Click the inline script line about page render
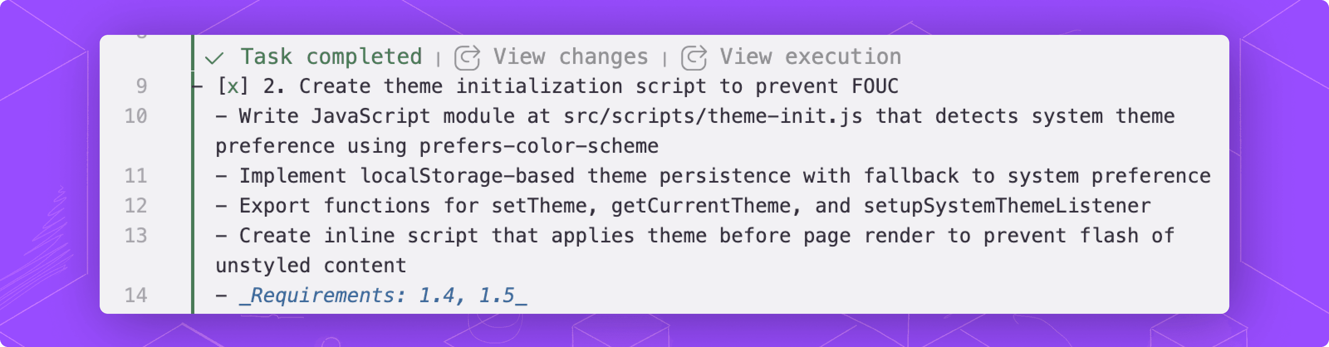1329x347 pixels. click(695, 251)
